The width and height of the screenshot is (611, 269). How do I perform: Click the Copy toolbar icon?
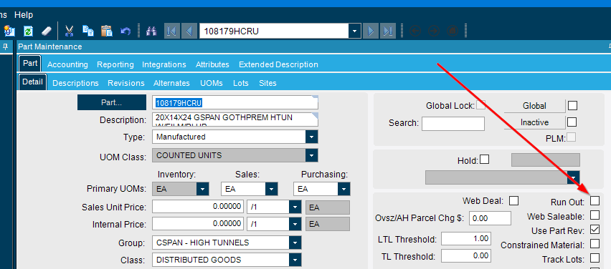pos(88,31)
